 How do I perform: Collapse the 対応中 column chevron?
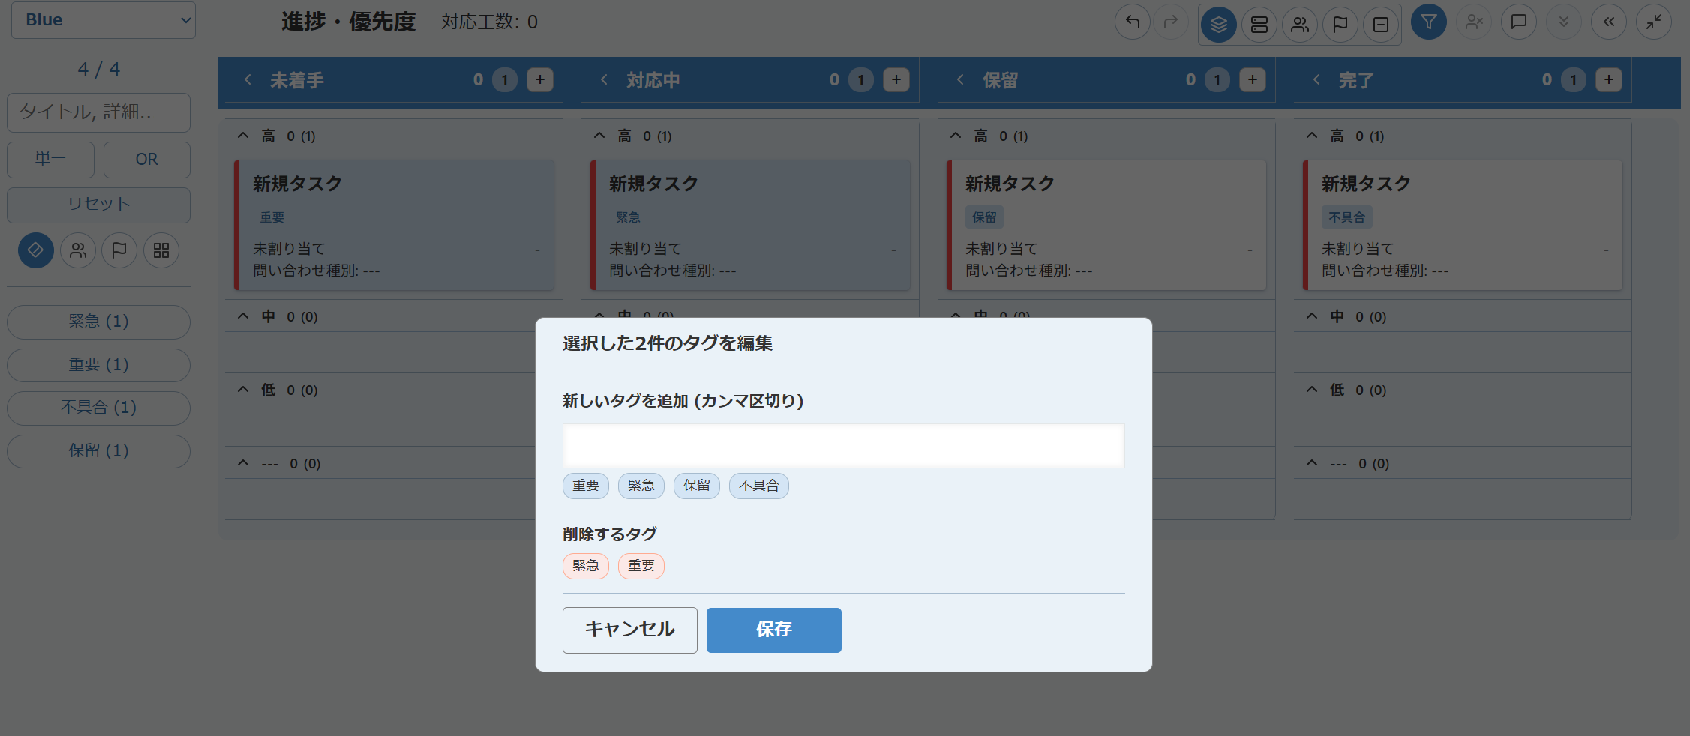[604, 79]
